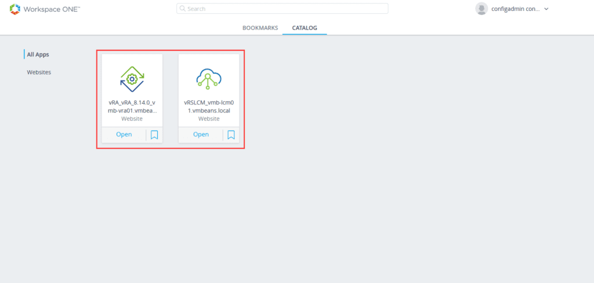594x283 pixels.
Task: Focus the Search input field
Action: point(282,8)
